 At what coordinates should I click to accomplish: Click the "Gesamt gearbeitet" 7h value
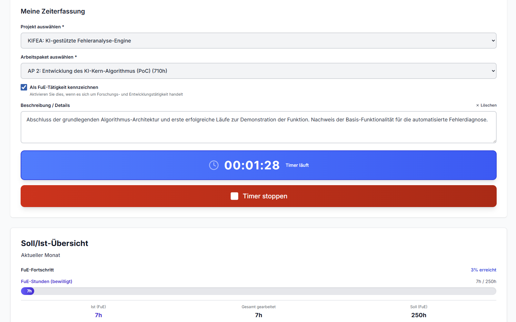(x=258, y=315)
